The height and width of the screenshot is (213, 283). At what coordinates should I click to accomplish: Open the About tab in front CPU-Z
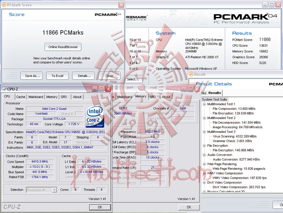coord(77,97)
